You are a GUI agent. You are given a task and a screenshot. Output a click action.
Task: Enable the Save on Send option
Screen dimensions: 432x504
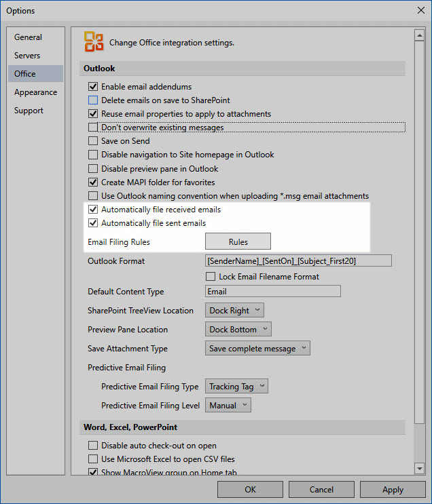93,141
